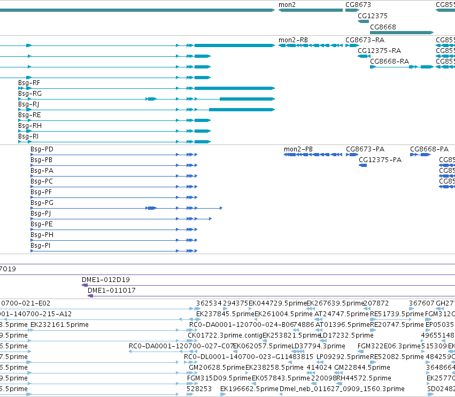Image resolution: width=455 pixels, height=397 pixels.
Task: Select protein Bsg-PA
Action: pyautogui.click(x=42, y=171)
